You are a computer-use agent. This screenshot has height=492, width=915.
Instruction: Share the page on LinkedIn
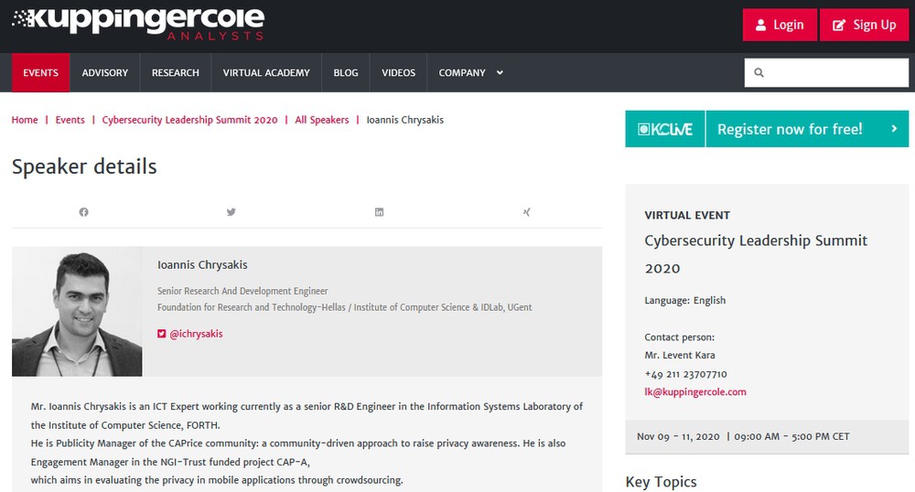[x=380, y=212]
